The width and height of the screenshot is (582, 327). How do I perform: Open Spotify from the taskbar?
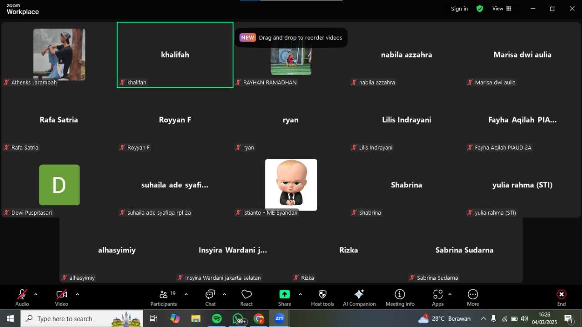[x=217, y=318]
